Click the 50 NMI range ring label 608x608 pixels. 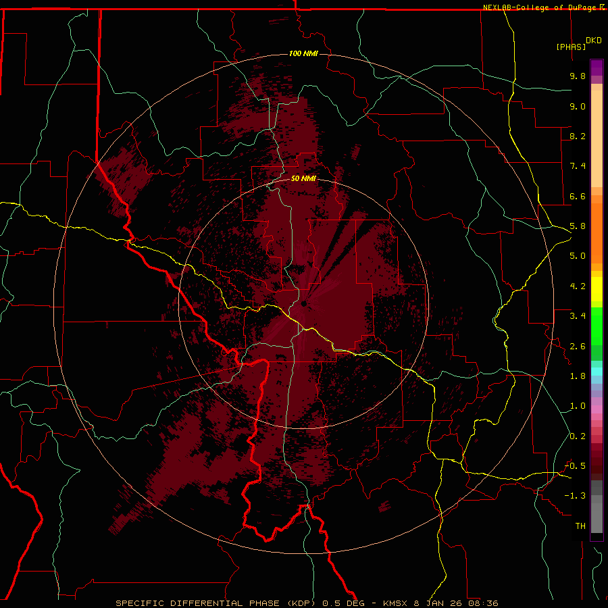coord(303,179)
